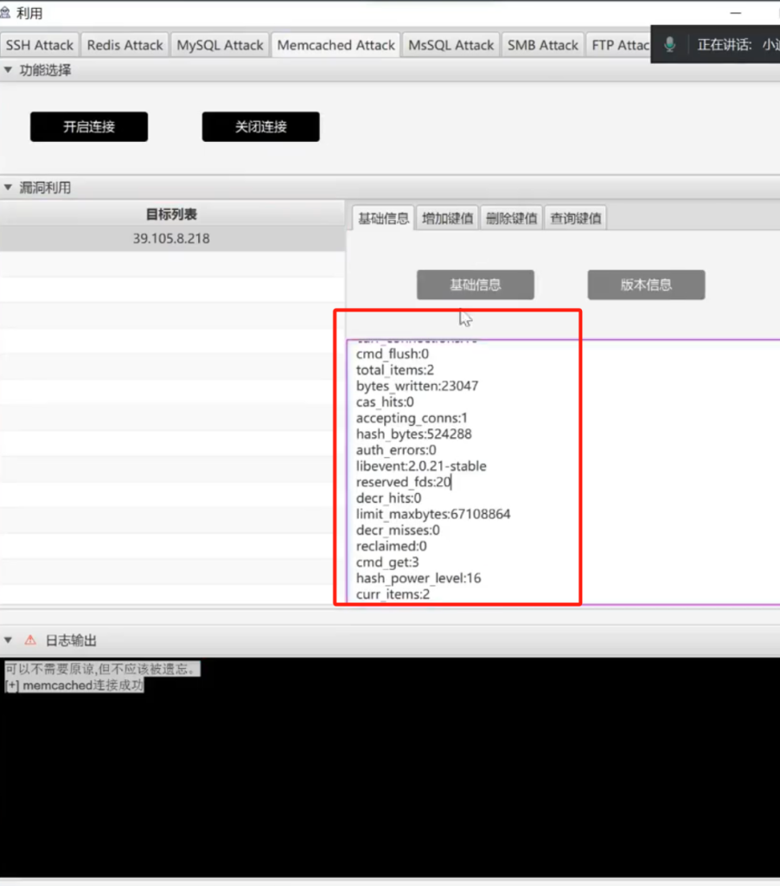This screenshot has width=780, height=886.
Task: Select the MySQL Attack tab
Action: tap(220, 45)
